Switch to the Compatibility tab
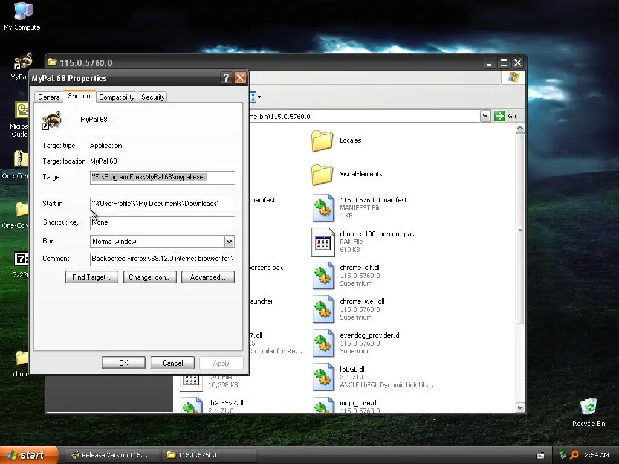This screenshot has width=619, height=464. (x=117, y=97)
